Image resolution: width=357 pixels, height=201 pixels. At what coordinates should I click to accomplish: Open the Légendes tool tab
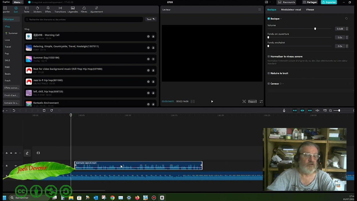click(x=73, y=10)
